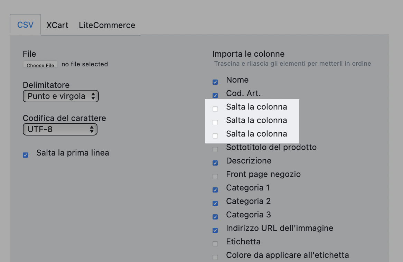
Task: Uncheck the Cod. Art. column
Action: [x=215, y=95]
